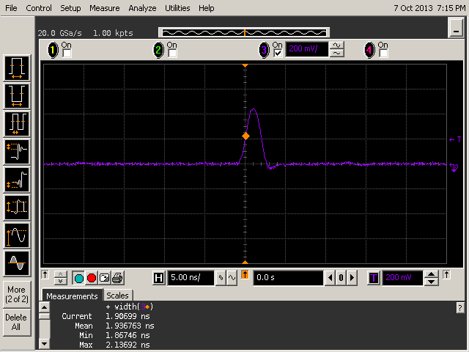Adjust trigger level 200 mV stepper arrows
This screenshot has width=469, height=352.
click(x=432, y=278)
